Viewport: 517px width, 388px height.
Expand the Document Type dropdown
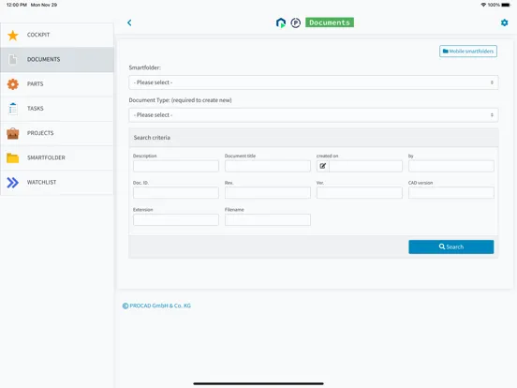tap(313, 115)
